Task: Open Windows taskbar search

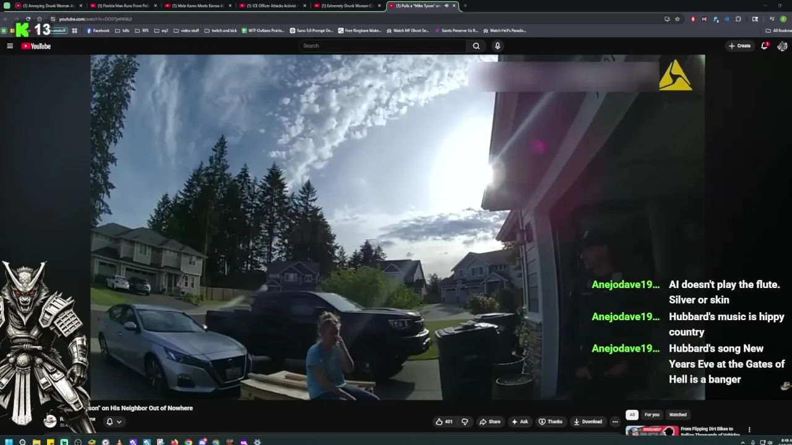Action: [x=22, y=442]
